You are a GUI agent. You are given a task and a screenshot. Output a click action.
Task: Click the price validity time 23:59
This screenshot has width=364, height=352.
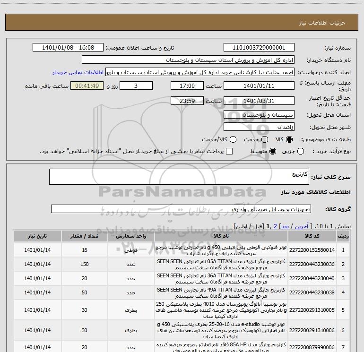tap(187, 101)
